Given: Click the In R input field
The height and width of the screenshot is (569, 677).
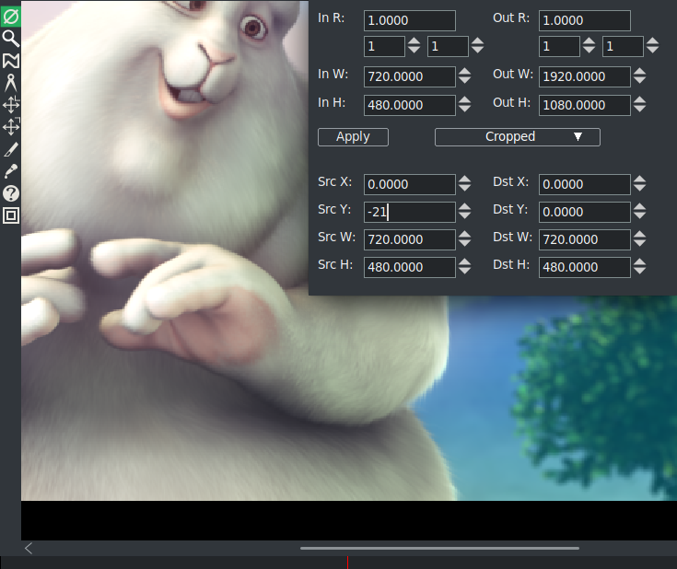Looking at the screenshot, I should pyautogui.click(x=409, y=21).
